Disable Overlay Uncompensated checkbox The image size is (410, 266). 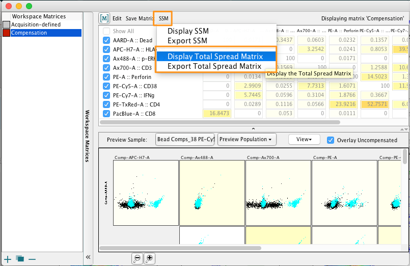(x=331, y=140)
